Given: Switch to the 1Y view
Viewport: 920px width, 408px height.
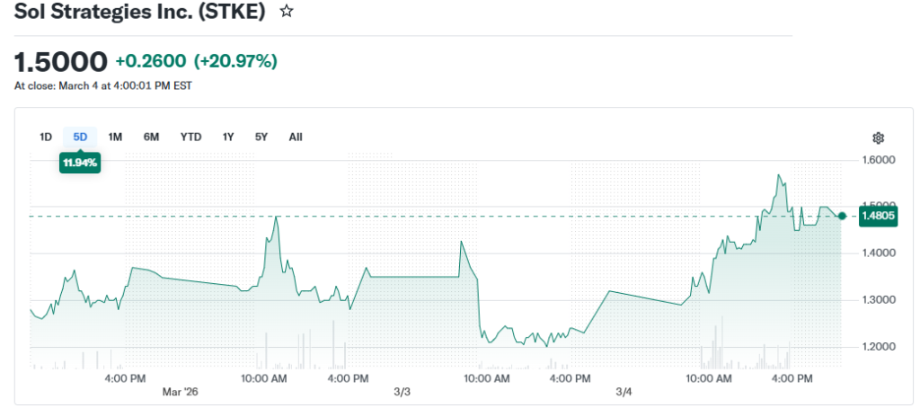Looking at the screenshot, I should point(228,137).
